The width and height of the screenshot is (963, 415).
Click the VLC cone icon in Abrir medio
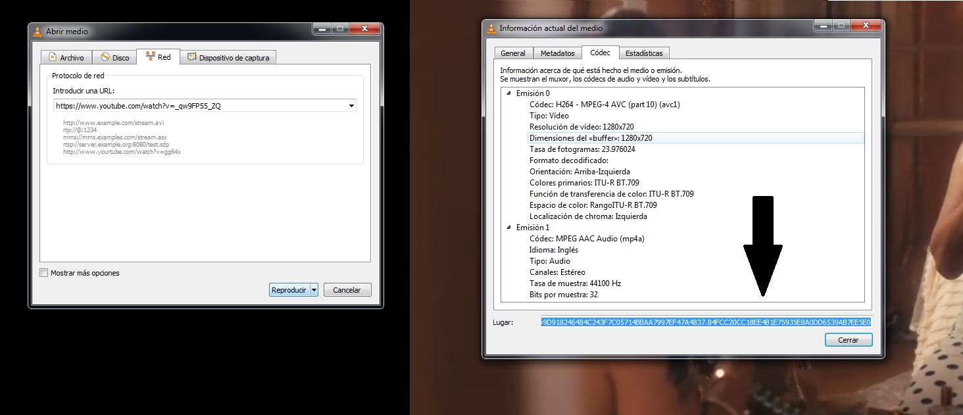37,32
